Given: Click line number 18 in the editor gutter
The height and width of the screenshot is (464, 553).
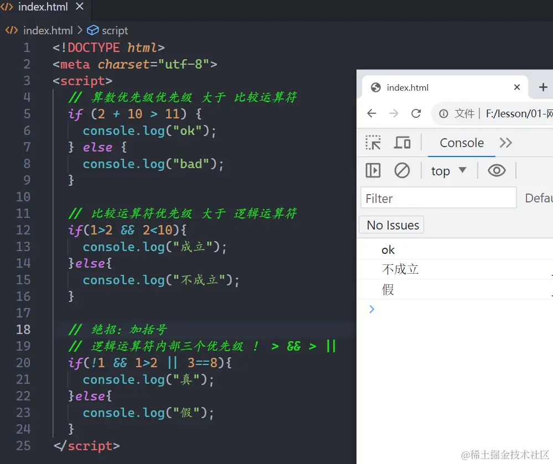Looking at the screenshot, I should tap(23, 330).
